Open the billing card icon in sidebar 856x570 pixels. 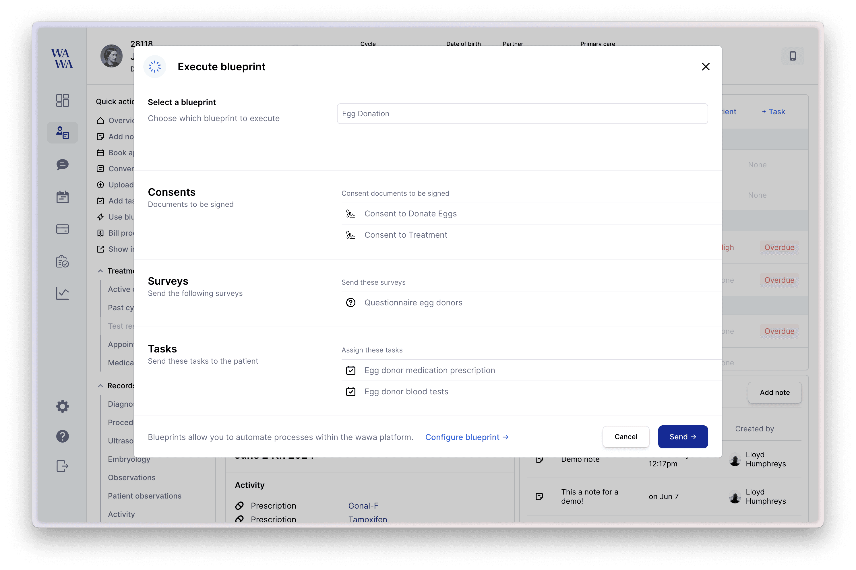coord(63,229)
